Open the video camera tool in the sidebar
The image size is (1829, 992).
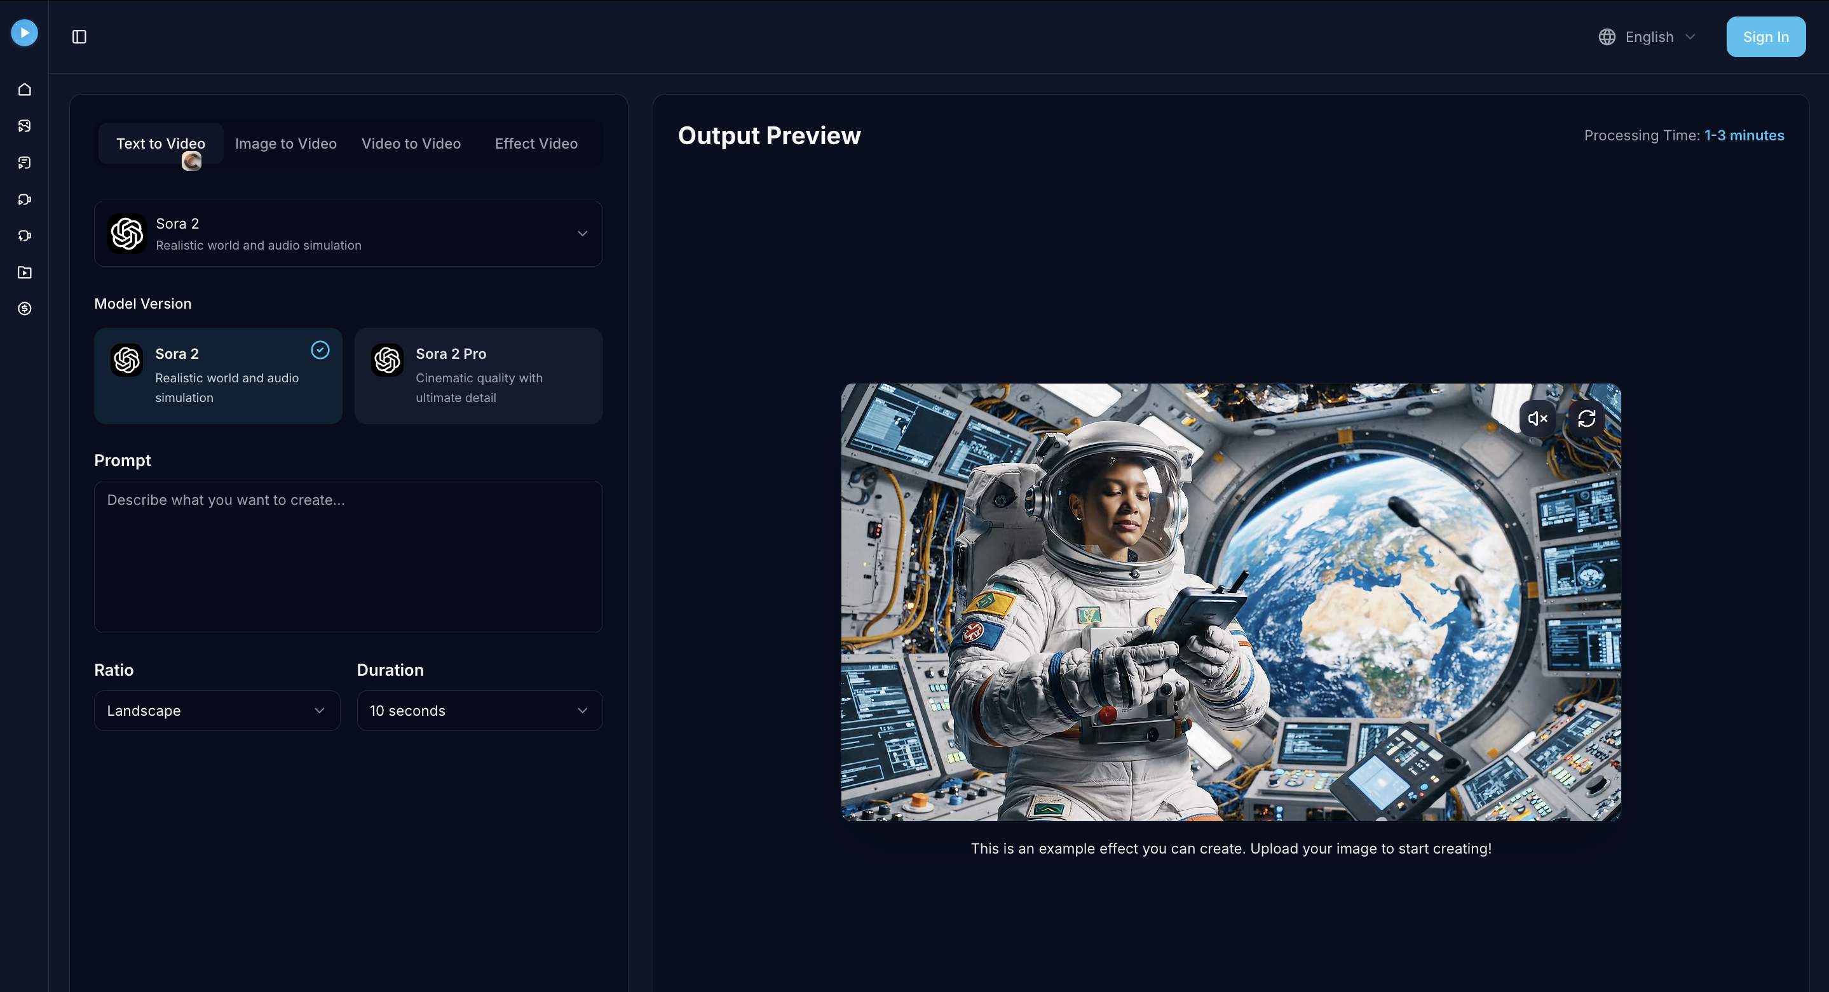pos(25,199)
